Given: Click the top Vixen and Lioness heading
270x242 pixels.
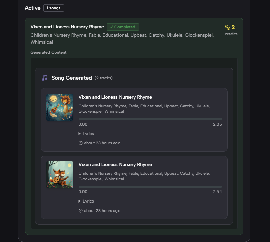Looking at the screenshot, I should point(67,27).
